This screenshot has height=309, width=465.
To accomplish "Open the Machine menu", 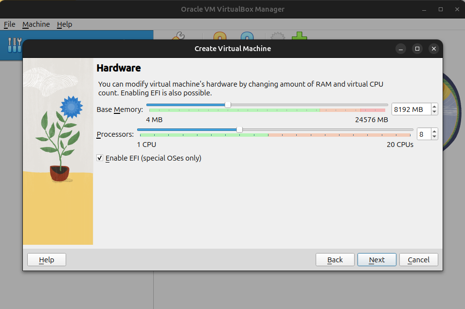I will point(36,24).
